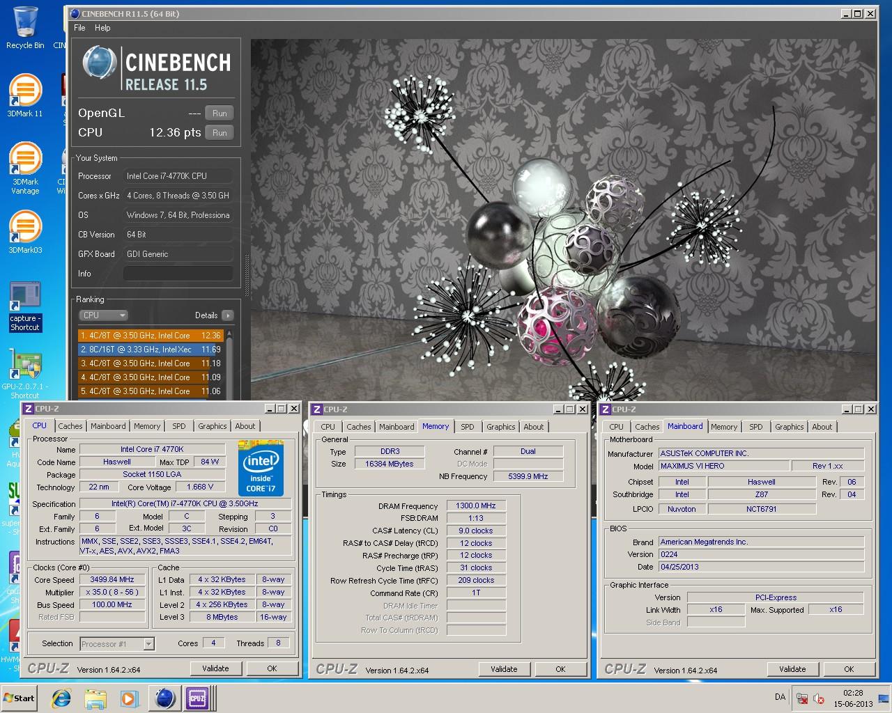
Task: Click Validate in the Memory CPU-Z window
Action: pyautogui.click(x=504, y=669)
